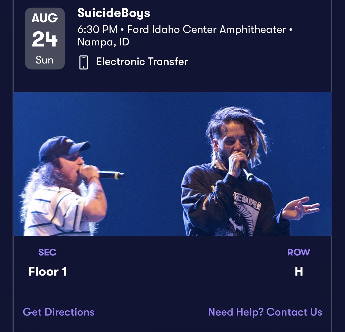Click the ROW label
The image size is (345, 332).
pos(298,253)
